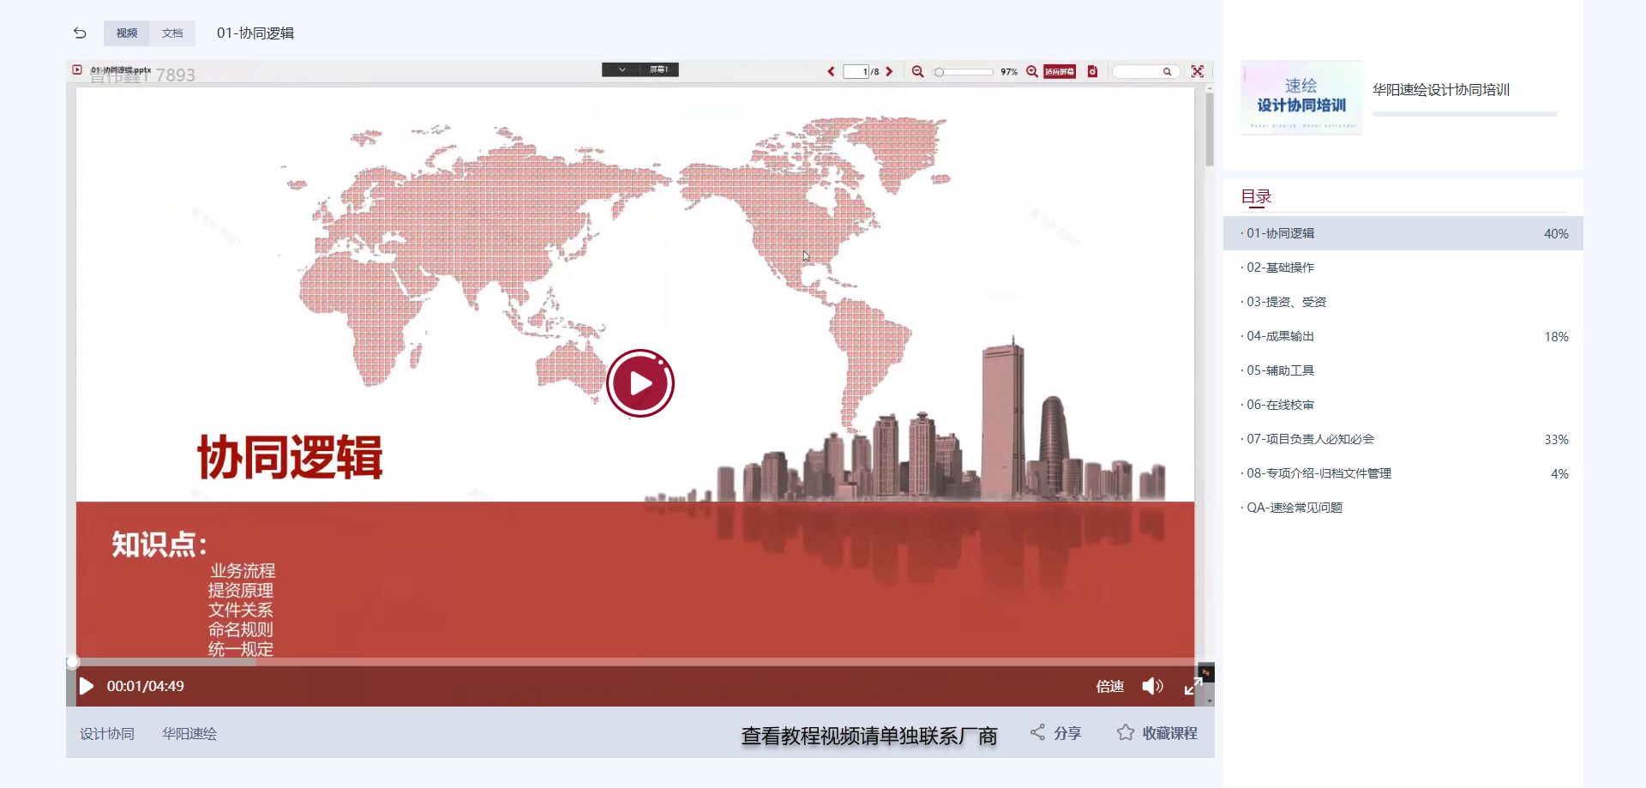Click the course cover thumbnail
This screenshot has width=1646, height=788.
point(1301,97)
